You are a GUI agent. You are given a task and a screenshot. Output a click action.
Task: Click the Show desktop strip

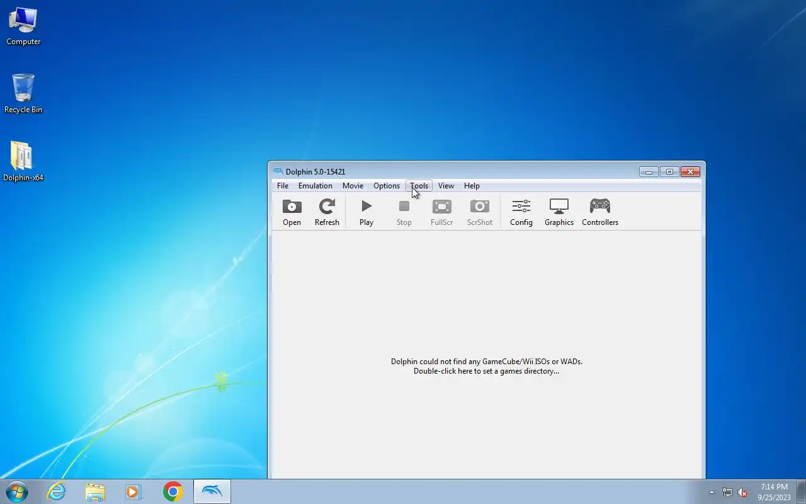[801, 491]
